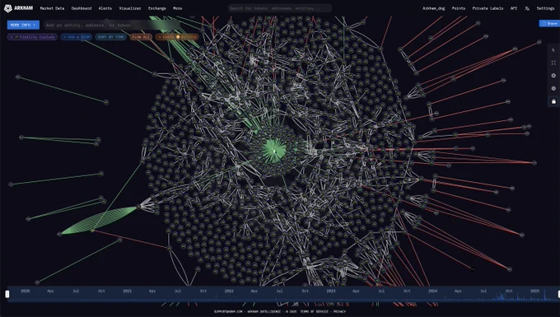Focus the add entity or address field
This screenshot has width=560, height=317.
tap(112, 25)
